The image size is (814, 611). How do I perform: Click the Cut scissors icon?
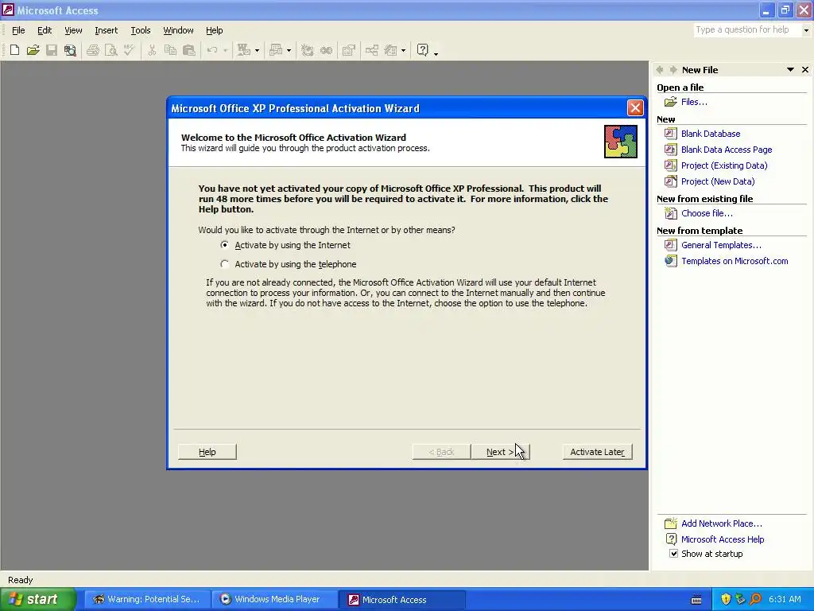(x=152, y=50)
